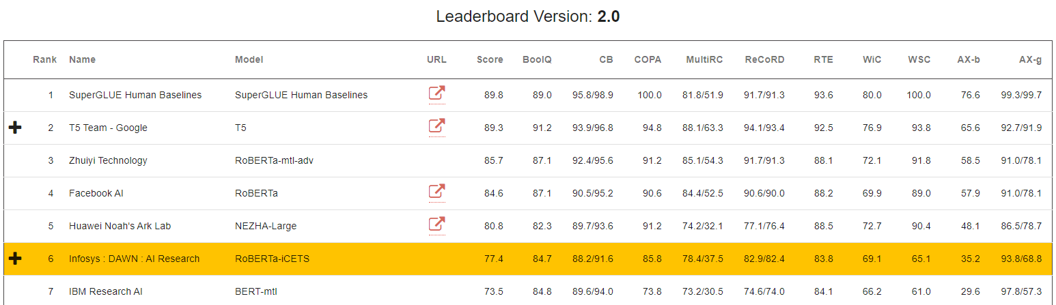Open the T5 model external link icon
The image size is (1056, 305).
(x=436, y=126)
